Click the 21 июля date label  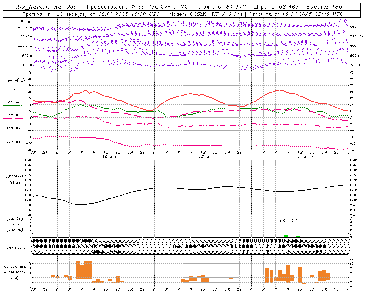(x=305, y=157)
